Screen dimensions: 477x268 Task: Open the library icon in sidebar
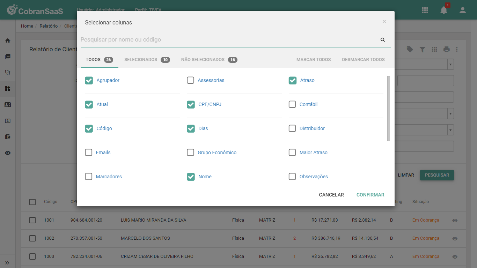click(8, 57)
